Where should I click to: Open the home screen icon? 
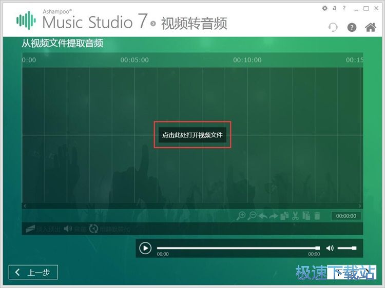click(371, 27)
